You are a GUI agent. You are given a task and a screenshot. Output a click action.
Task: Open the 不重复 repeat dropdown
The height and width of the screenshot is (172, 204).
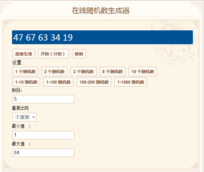click(25, 117)
